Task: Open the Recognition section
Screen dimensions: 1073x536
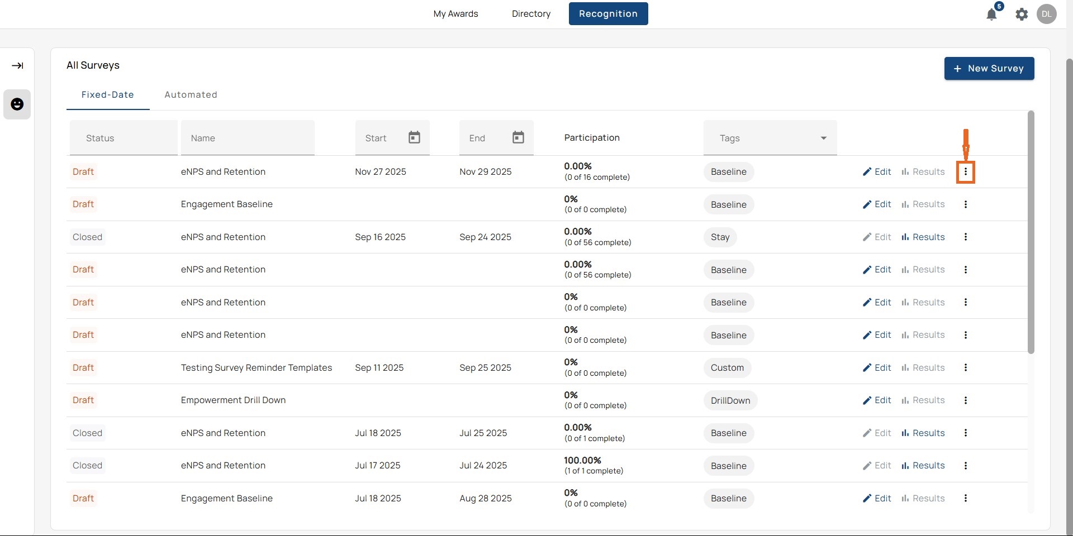Action: 608,14
